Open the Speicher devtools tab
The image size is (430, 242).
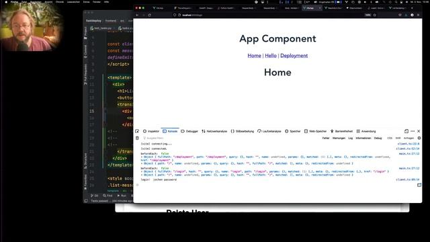[x=293, y=131]
